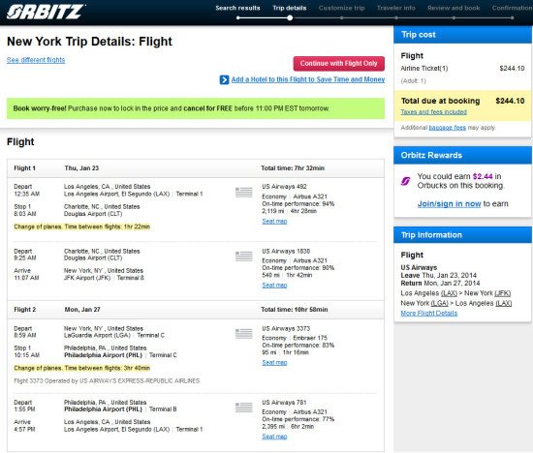Go to the Search results step
This screenshot has width=533, height=453.
pyautogui.click(x=237, y=8)
